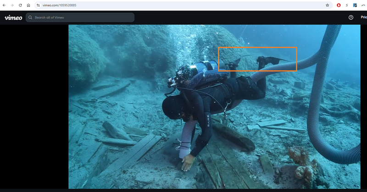Go back to the previous page
Viewport: 367px width, 192px height.
5,5
